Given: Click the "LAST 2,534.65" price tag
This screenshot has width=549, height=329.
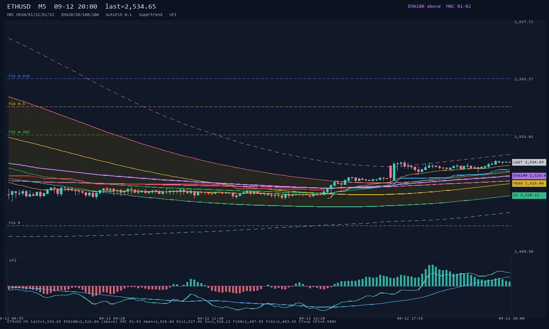Looking at the screenshot, I should (x=529, y=162).
